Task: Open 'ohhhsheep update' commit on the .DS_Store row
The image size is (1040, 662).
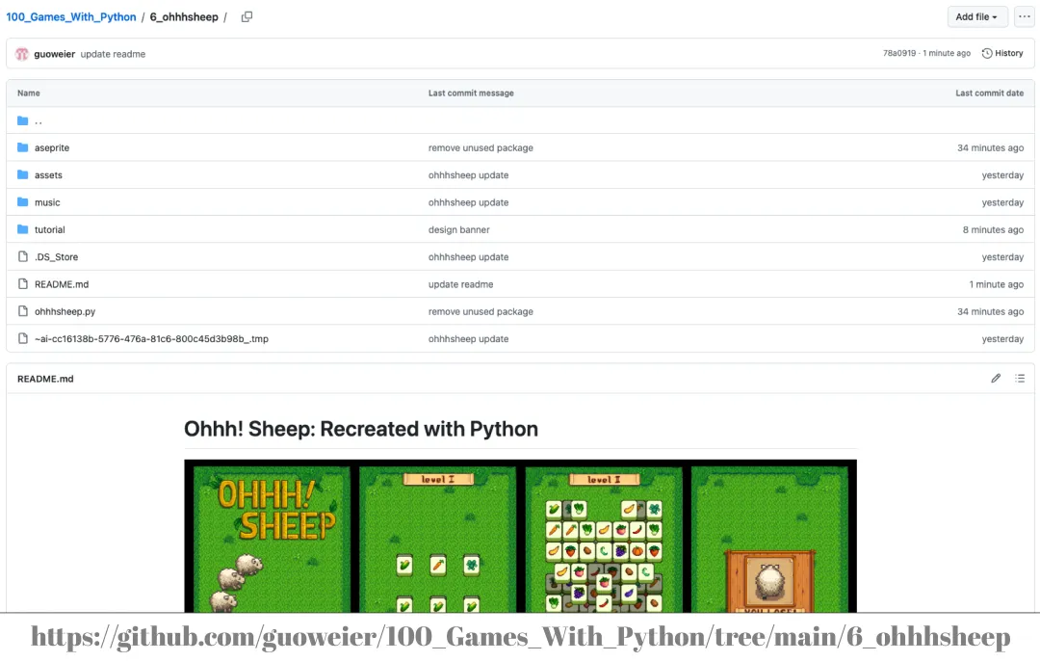Action: point(468,257)
